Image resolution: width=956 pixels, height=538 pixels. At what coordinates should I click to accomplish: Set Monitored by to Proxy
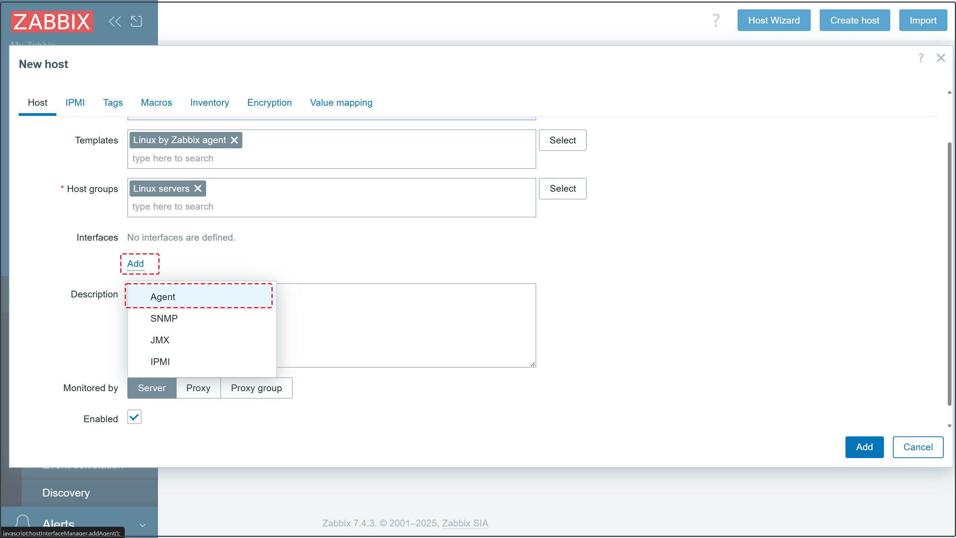(198, 388)
